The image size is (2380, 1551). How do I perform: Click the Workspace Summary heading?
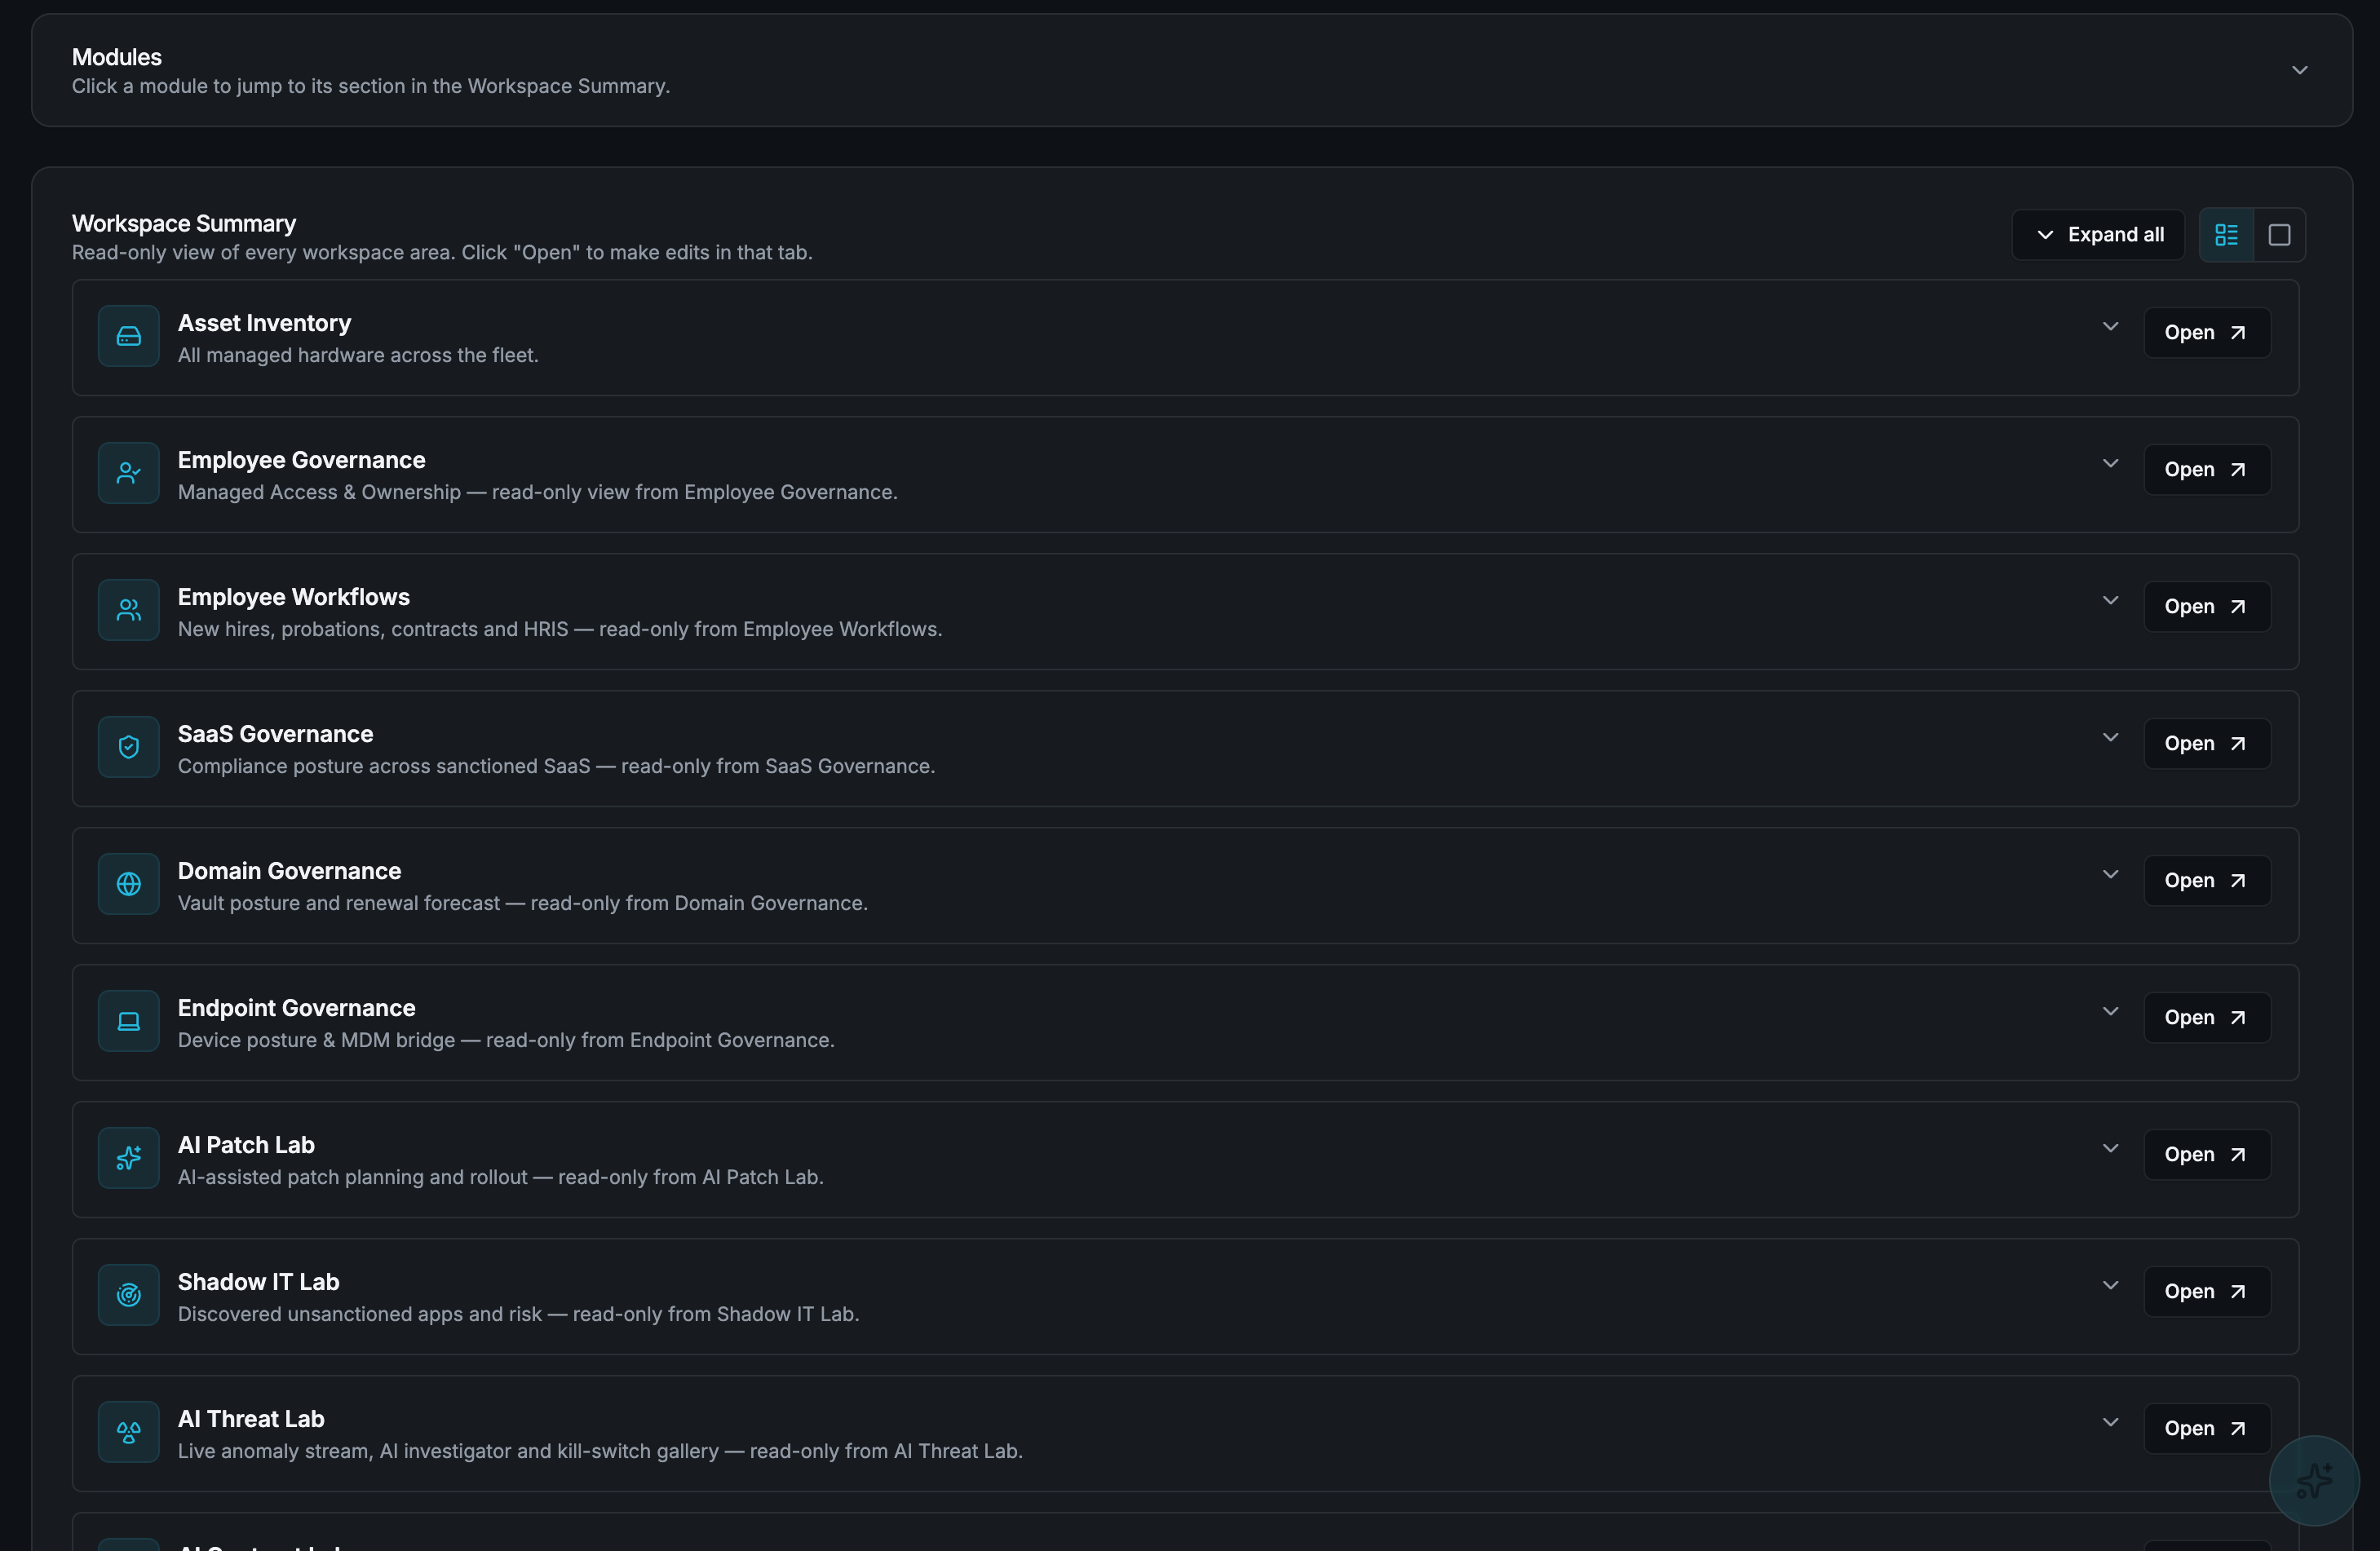pos(184,223)
